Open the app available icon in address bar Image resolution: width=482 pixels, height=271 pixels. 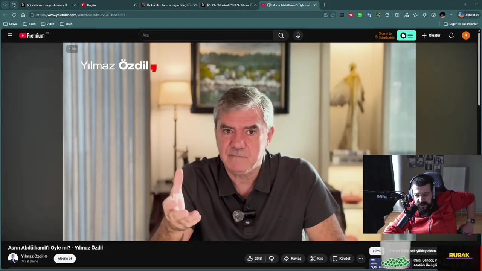pyautogui.click(x=325, y=15)
